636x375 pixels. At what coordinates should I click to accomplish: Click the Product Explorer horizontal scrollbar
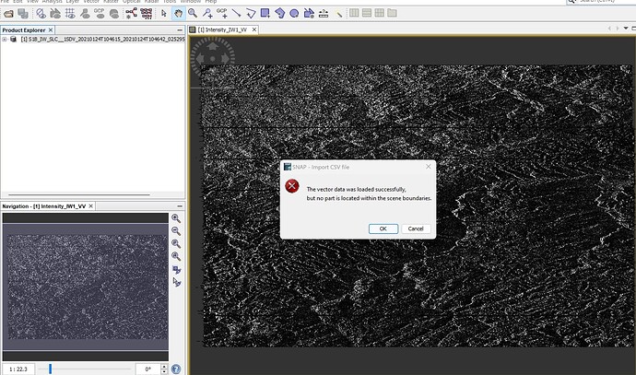pos(79,195)
